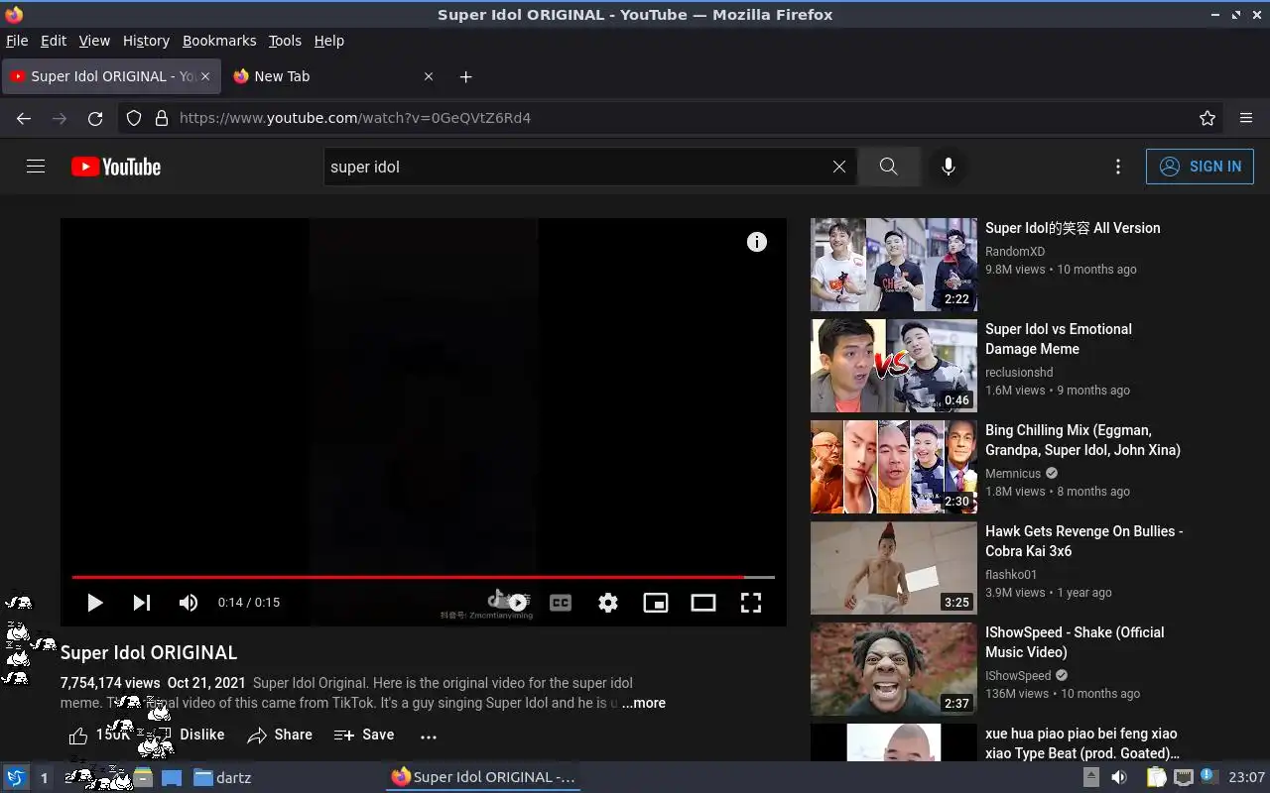
Task: Open player settings gear
Action: 608,602
